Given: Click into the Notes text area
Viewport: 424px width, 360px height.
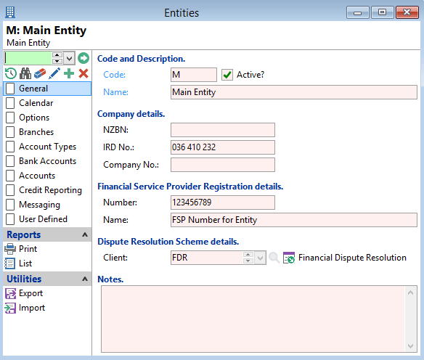Looking at the screenshot, I should [253, 319].
